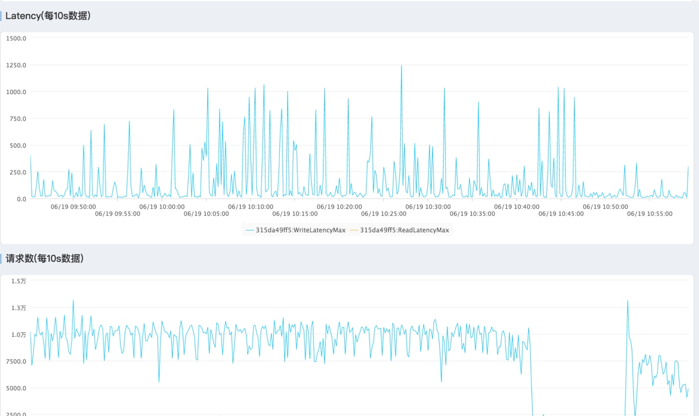
Task: Click the 06/19 10:00:00 axis label
Action: (162, 206)
